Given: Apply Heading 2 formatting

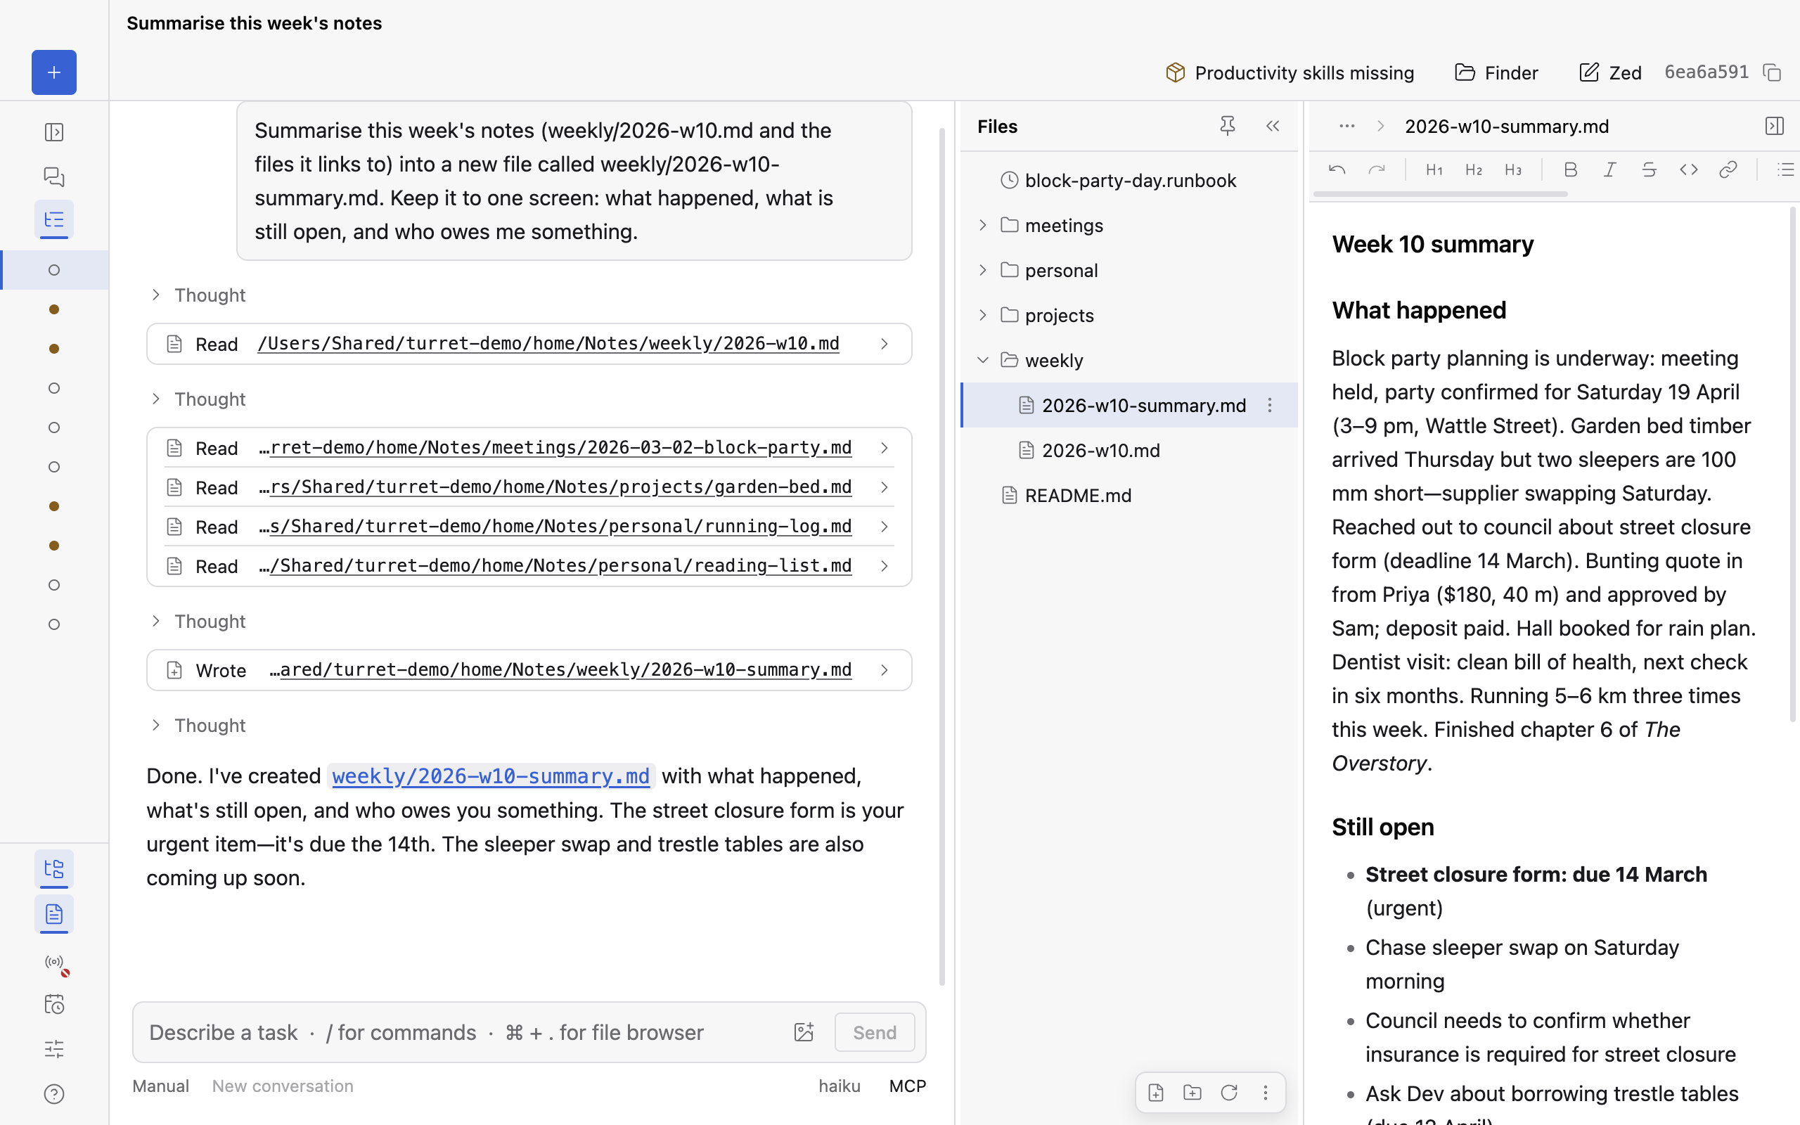Looking at the screenshot, I should [1474, 169].
